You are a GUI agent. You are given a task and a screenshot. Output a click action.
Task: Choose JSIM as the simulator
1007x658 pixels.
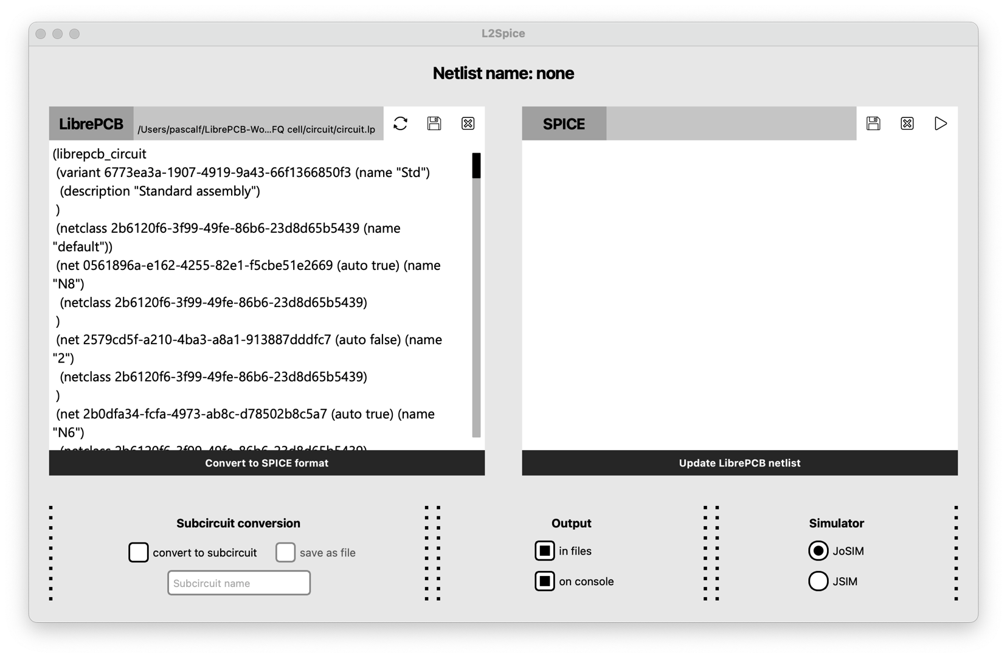point(818,581)
